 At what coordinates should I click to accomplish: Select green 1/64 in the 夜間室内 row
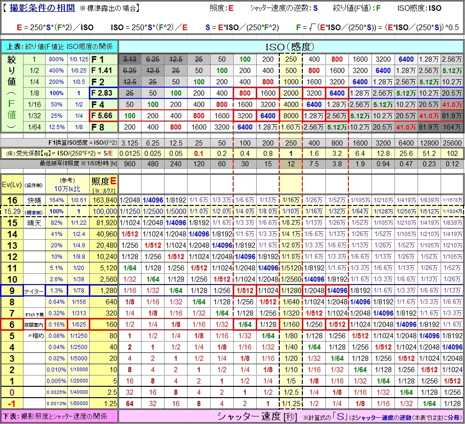pyautogui.click(x=245, y=325)
